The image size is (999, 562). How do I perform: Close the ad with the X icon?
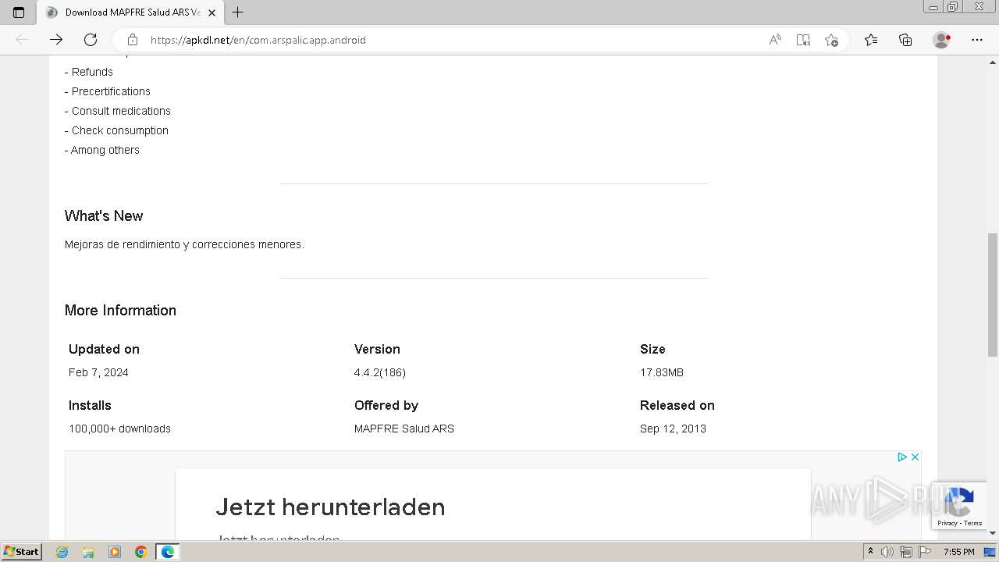pyautogui.click(x=915, y=457)
